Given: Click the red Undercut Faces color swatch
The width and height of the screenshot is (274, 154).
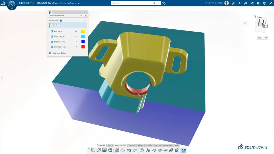Looking at the screenshot, I should (83, 47).
